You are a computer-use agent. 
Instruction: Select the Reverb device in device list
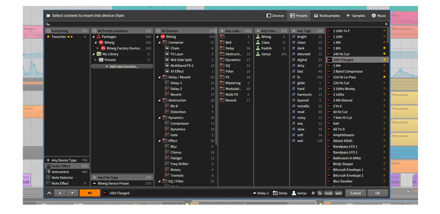click(x=185, y=95)
